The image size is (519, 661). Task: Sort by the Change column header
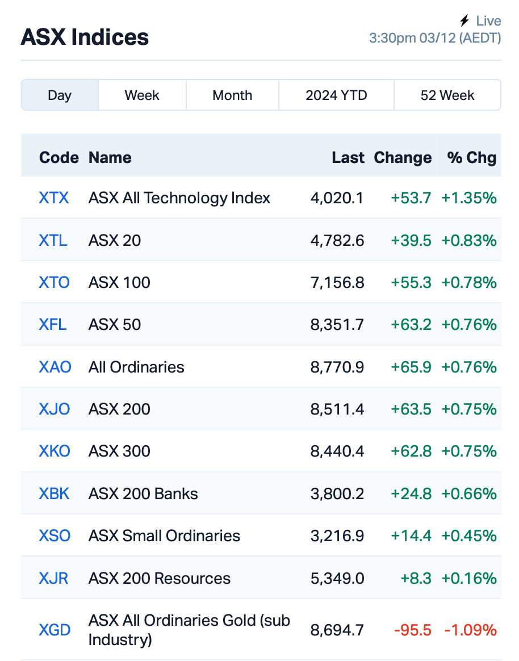click(403, 158)
